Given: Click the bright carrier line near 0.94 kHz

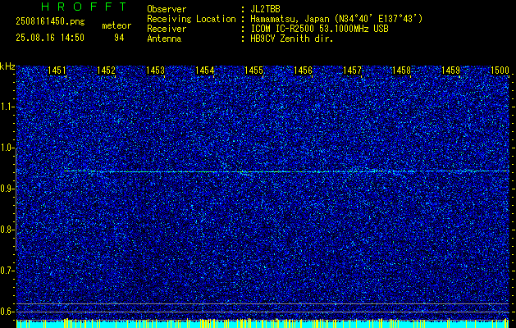Looking at the screenshot, I should point(285,171).
